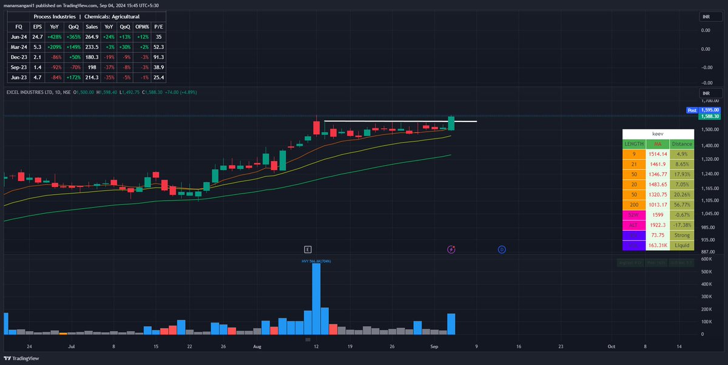Click the green 1,588.30 last price label

[709, 116]
